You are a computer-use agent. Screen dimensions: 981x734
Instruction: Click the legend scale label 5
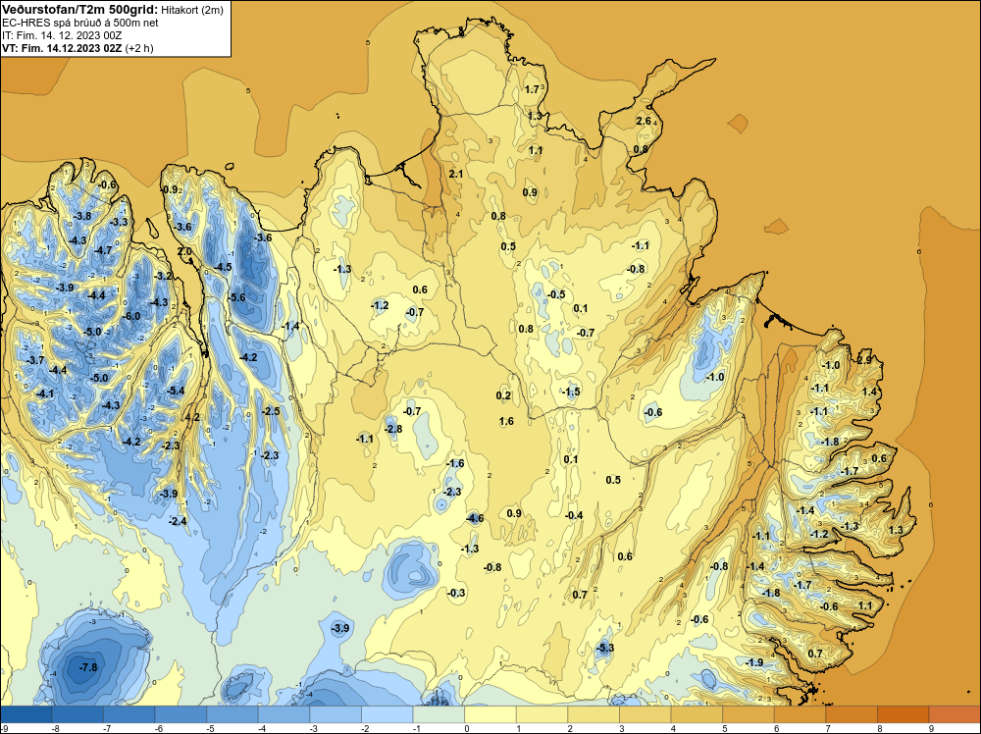(725, 728)
